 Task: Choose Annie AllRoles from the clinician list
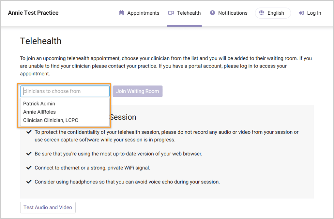click(39, 112)
